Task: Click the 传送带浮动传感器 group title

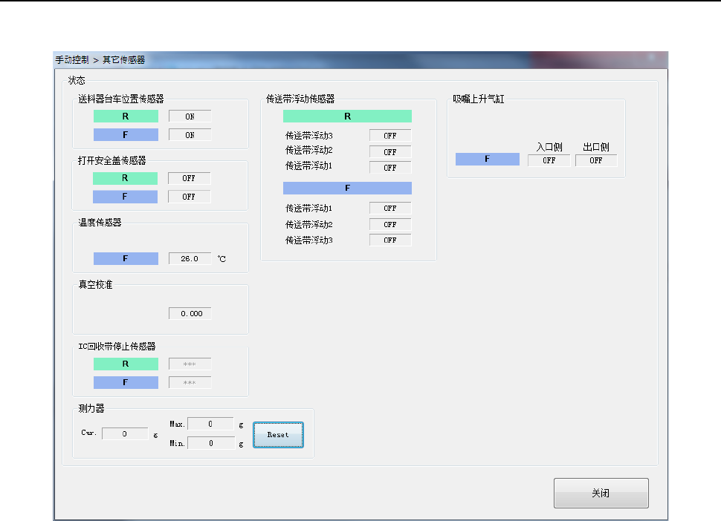Action: (x=300, y=99)
